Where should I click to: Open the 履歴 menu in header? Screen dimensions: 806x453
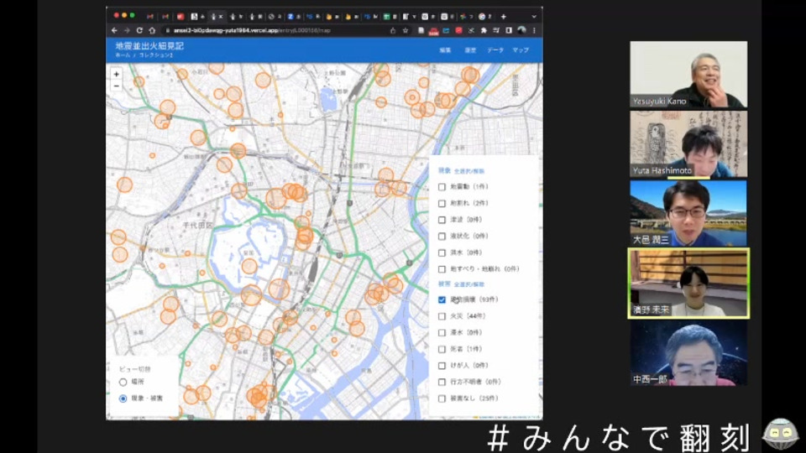pos(470,50)
